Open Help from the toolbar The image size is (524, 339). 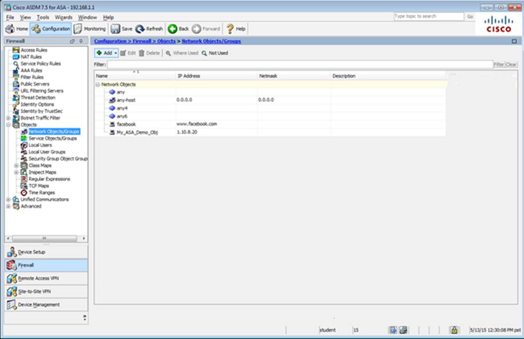point(235,29)
